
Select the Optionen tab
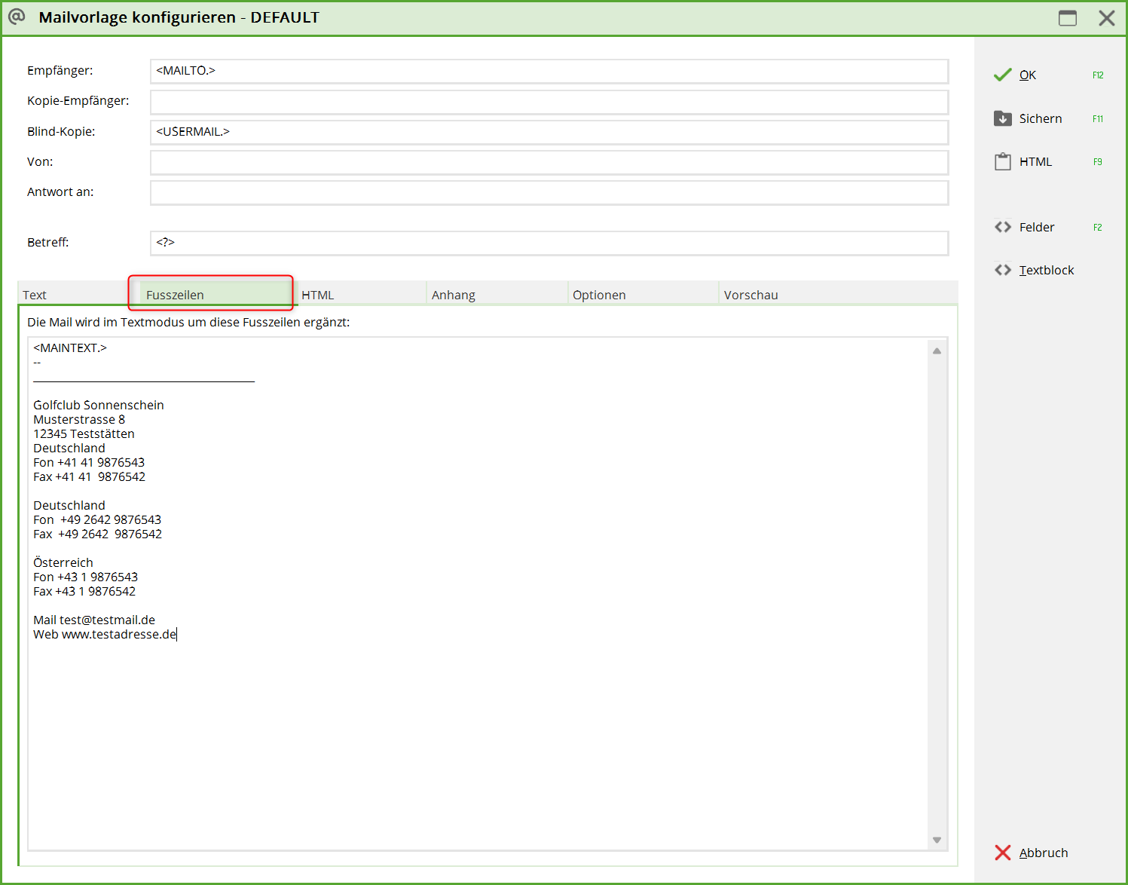[598, 295]
